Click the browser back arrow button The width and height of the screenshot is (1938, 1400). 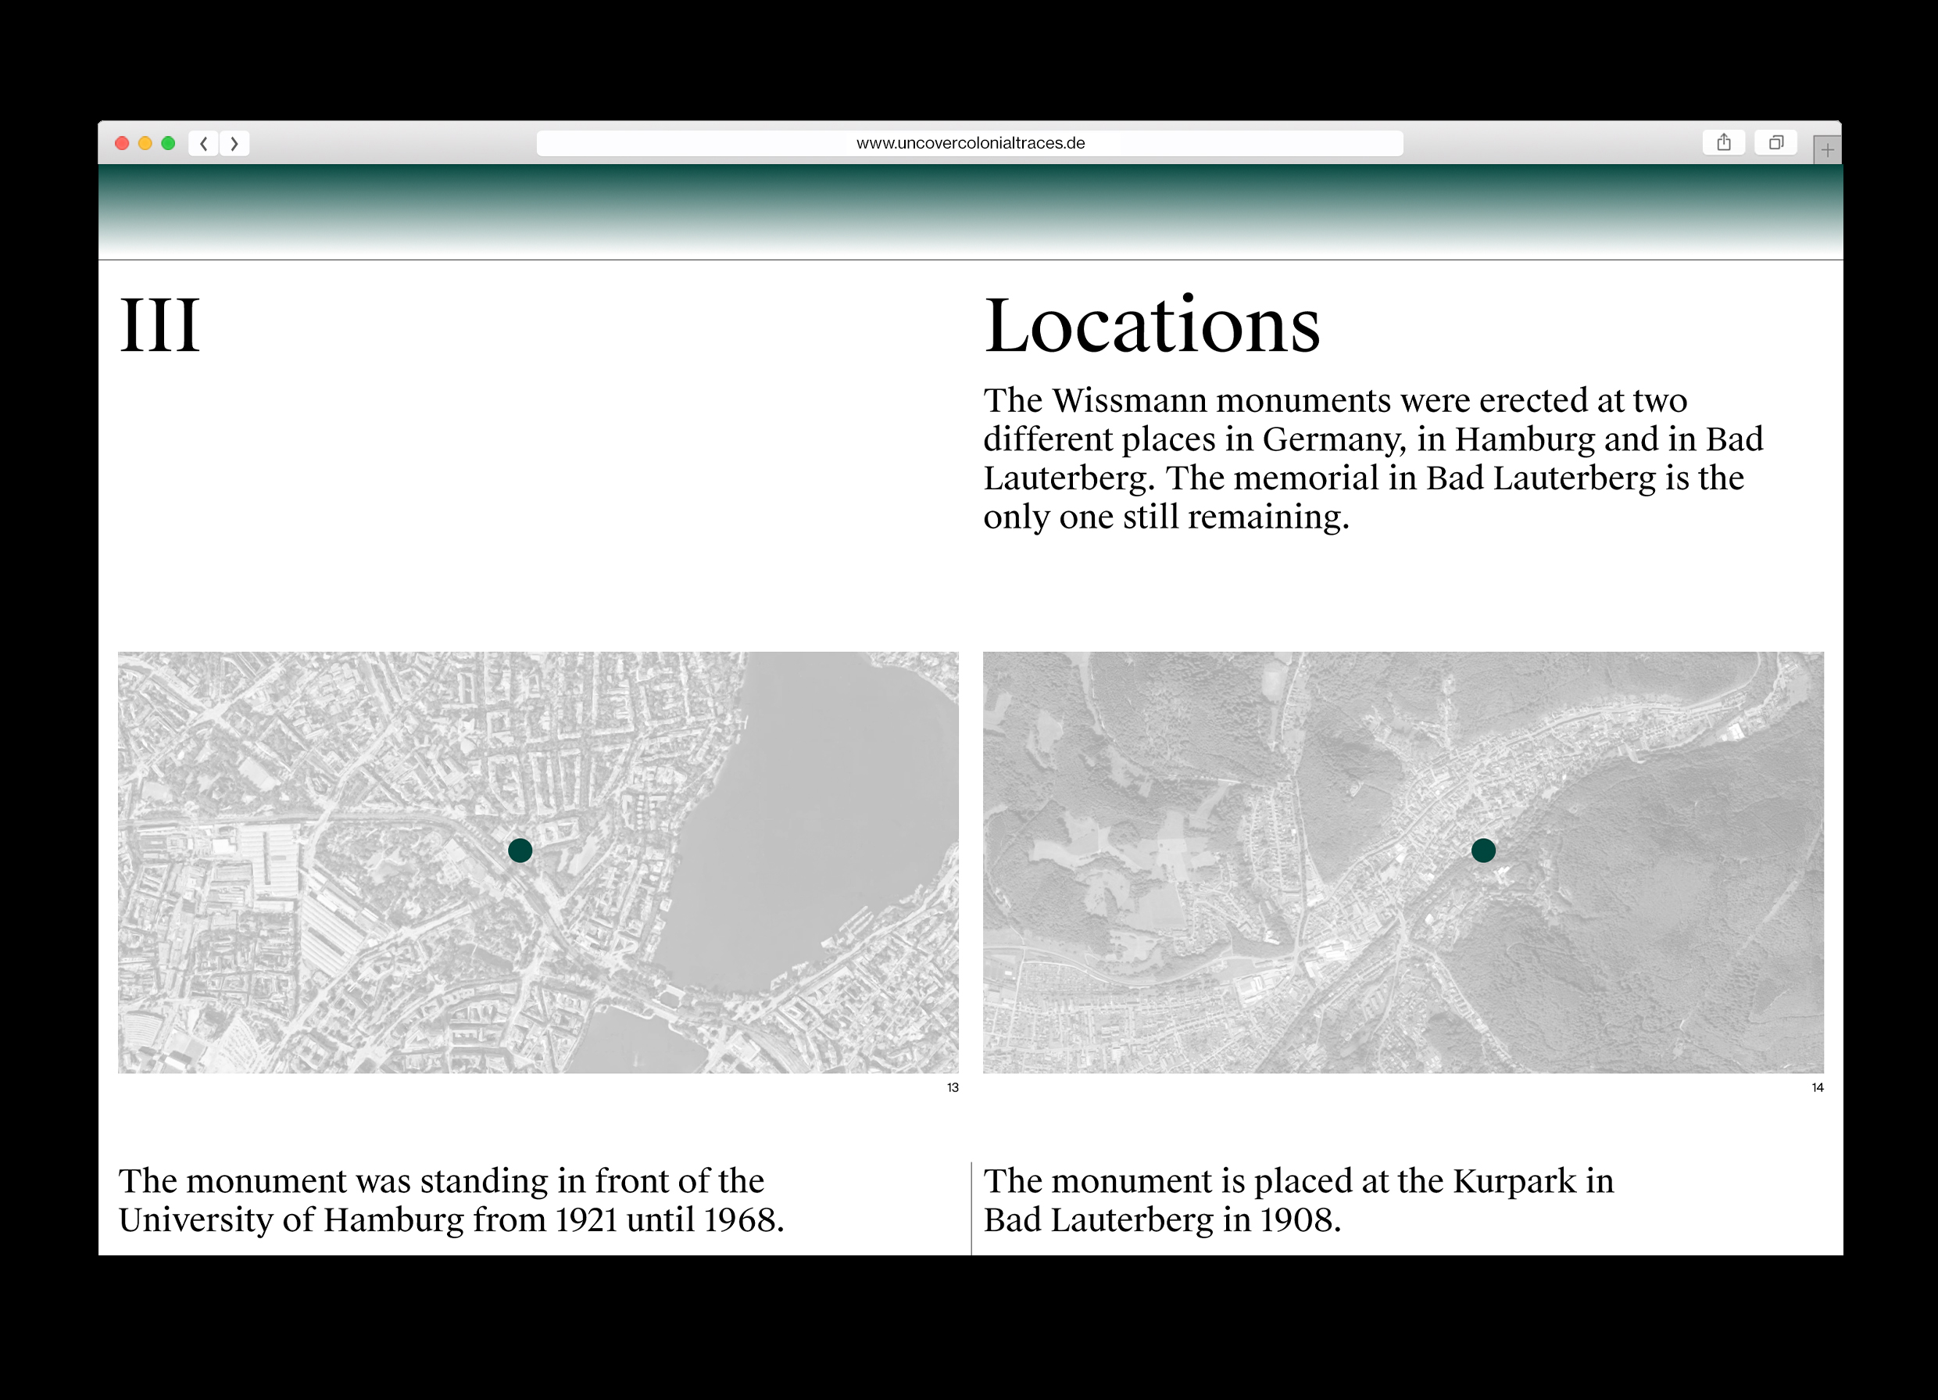coord(203,144)
